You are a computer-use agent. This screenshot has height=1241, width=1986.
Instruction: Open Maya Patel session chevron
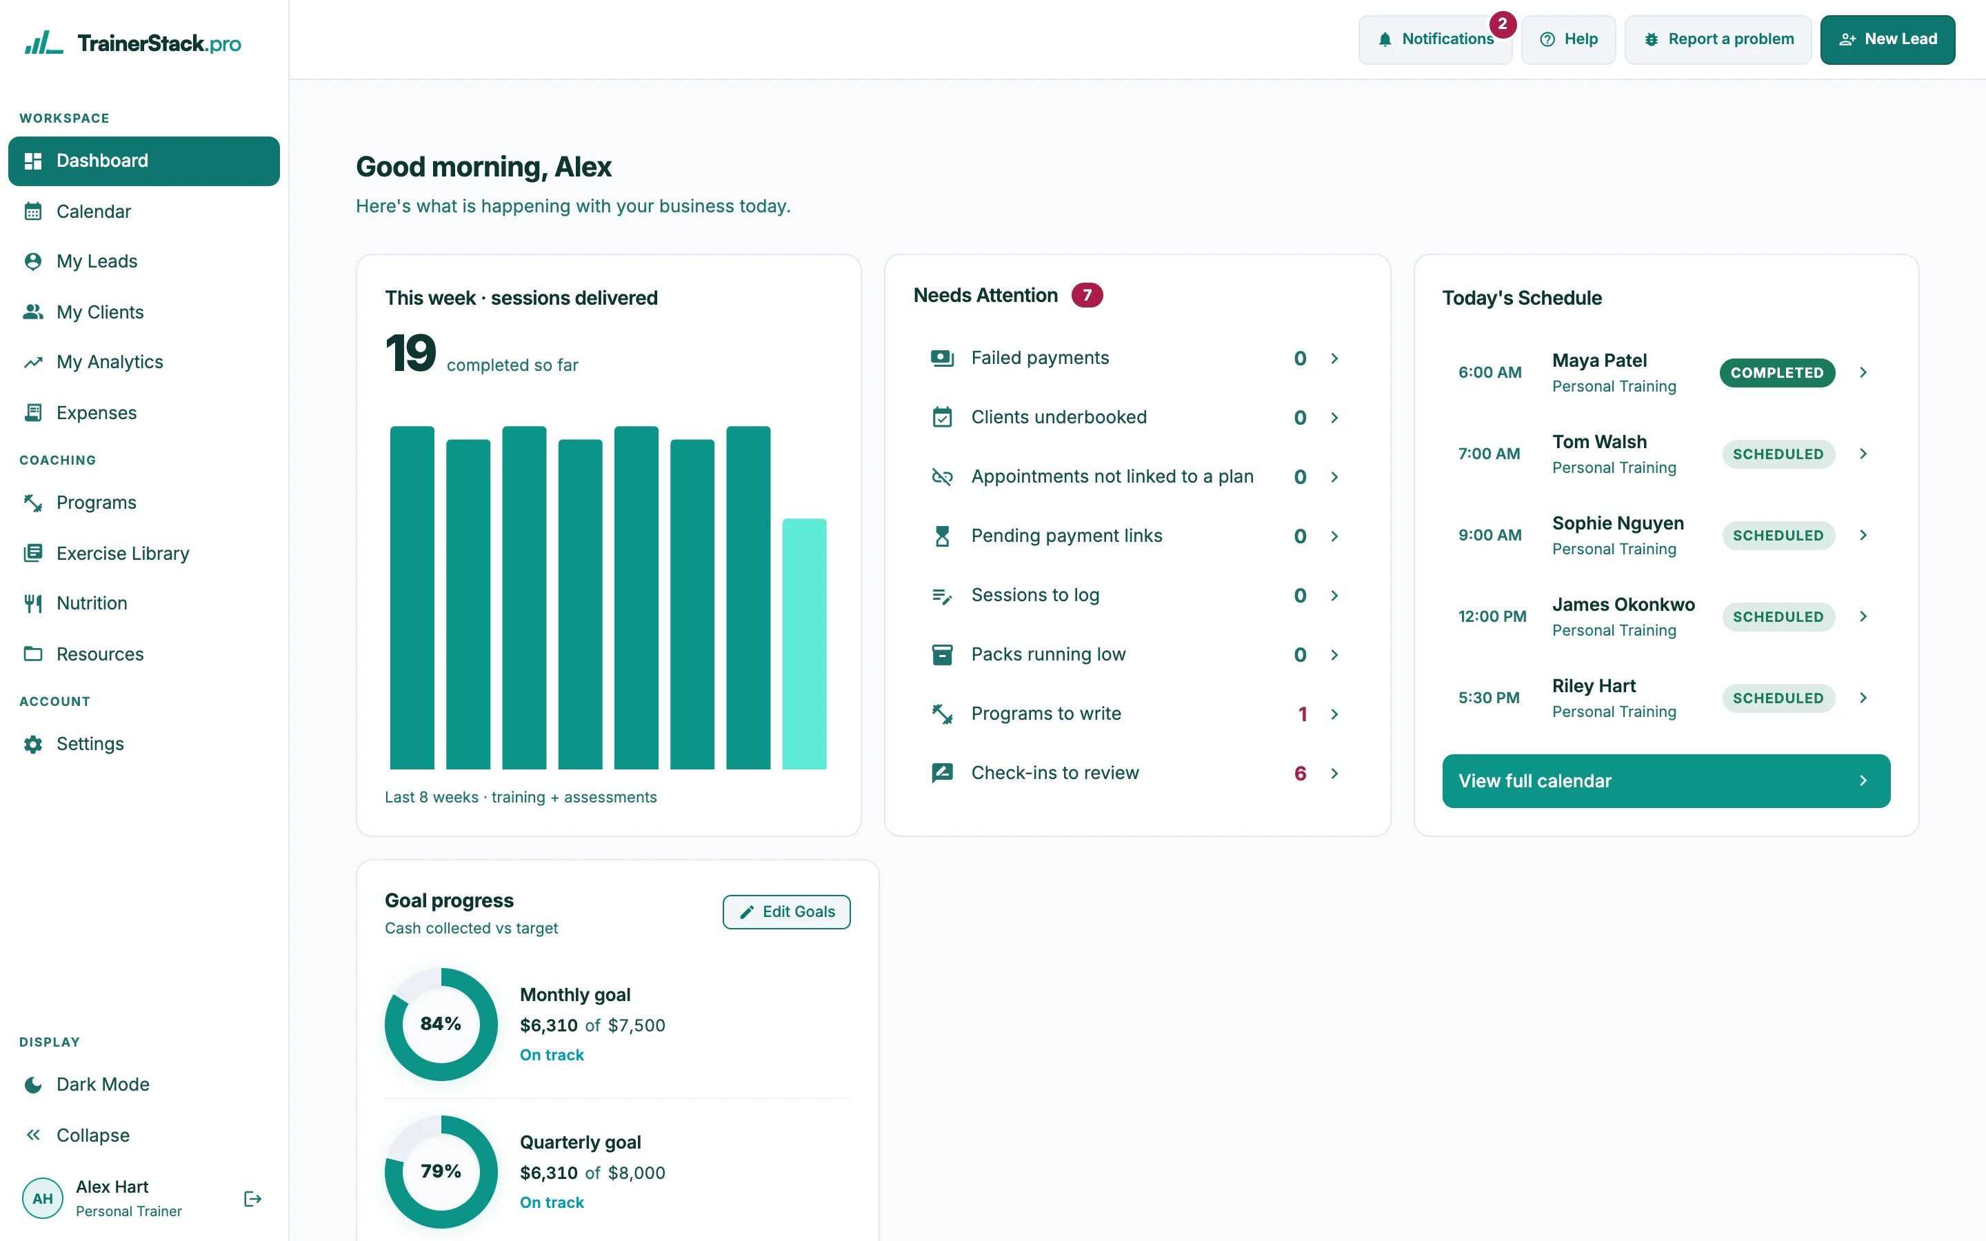coord(1863,372)
